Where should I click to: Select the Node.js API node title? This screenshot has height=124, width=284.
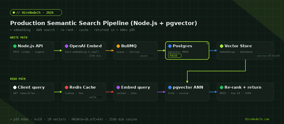click(30, 46)
